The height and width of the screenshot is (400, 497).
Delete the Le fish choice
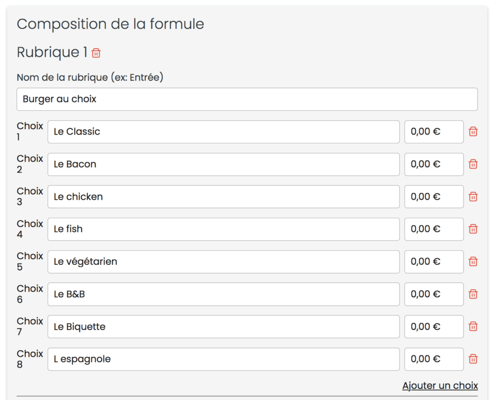click(x=473, y=229)
